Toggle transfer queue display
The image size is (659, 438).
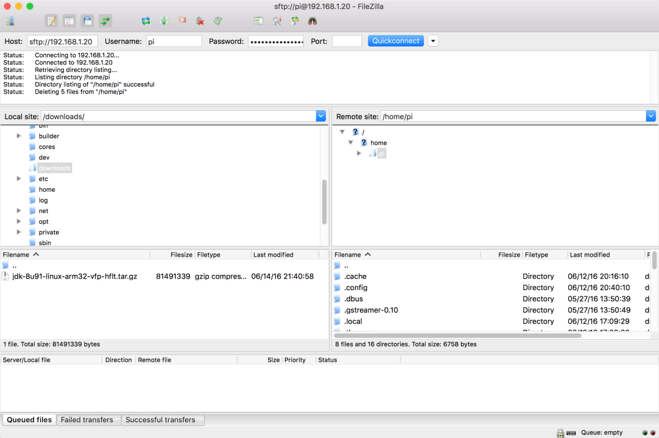click(105, 21)
